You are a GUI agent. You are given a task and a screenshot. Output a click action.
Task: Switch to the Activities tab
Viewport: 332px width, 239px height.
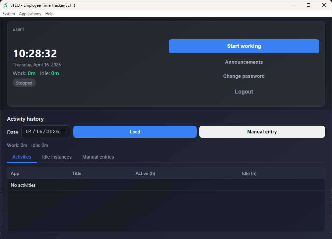pyautogui.click(x=22, y=157)
